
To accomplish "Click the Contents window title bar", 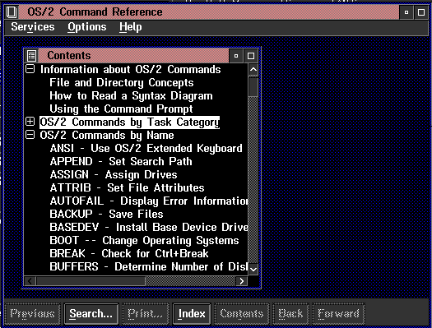I will click(133, 56).
